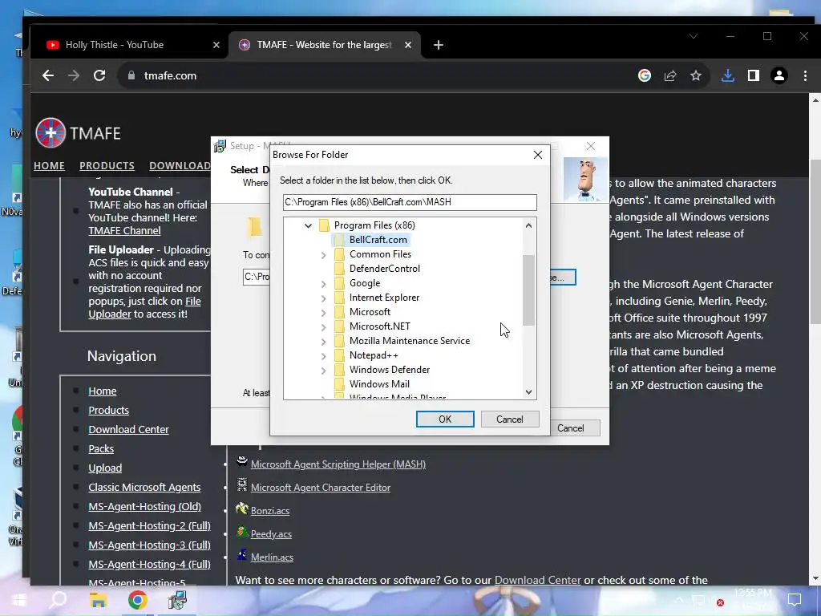Open Chrome's three-dot menu

[x=805, y=75]
